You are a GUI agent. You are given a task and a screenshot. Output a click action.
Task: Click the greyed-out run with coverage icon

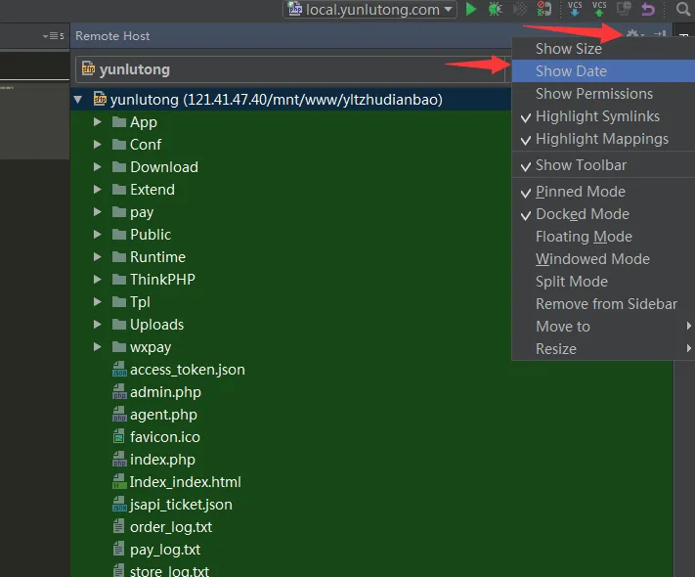click(x=520, y=9)
